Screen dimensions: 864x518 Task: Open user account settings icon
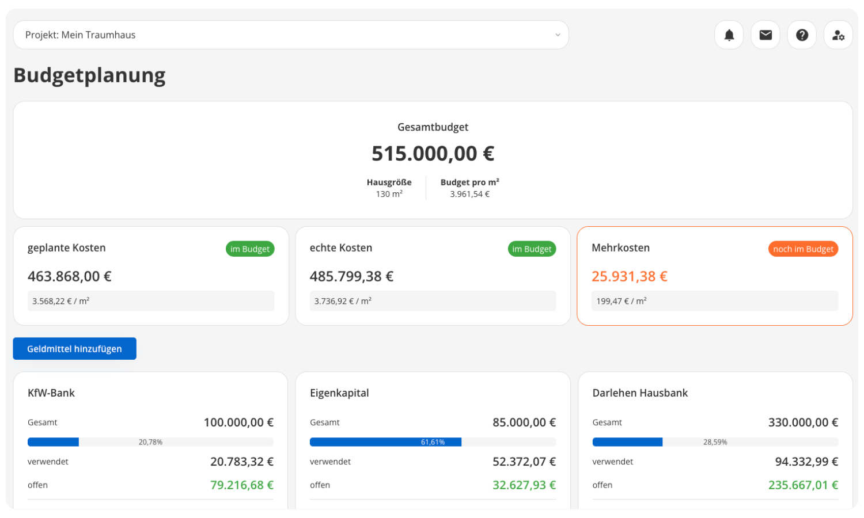point(838,35)
